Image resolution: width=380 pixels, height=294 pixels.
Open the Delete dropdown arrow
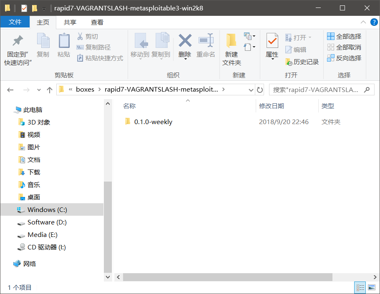tap(185, 58)
